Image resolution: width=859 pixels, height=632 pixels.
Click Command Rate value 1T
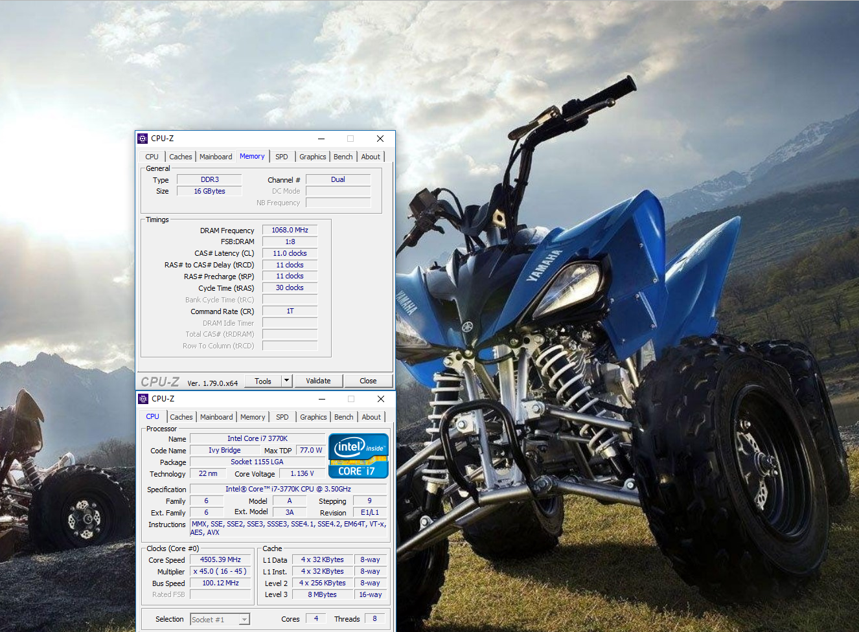[290, 311]
